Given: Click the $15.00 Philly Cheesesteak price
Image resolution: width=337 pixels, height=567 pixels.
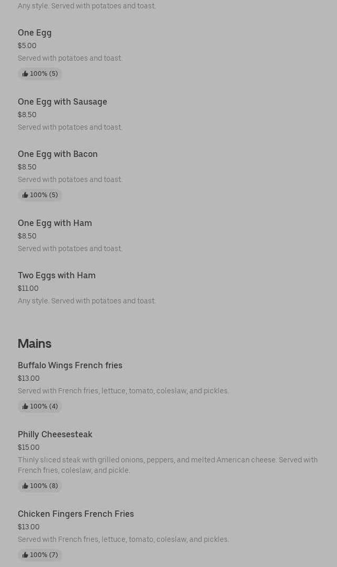Looking at the screenshot, I should coord(29,447).
